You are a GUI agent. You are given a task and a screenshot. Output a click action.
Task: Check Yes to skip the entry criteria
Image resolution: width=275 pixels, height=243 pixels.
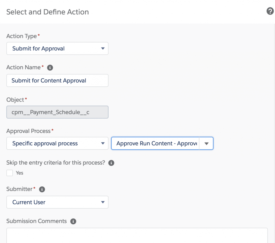tap(9, 173)
